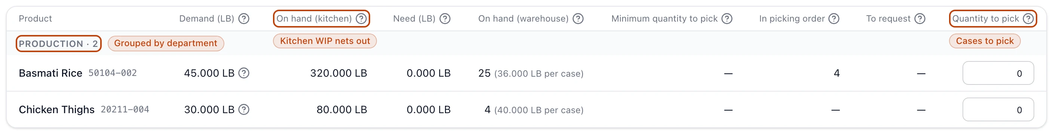Click Basmati Rice SKU code 50104-002
The width and height of the screenshot is (1053, 134).
pyautogui.click(x=113, y=73)
